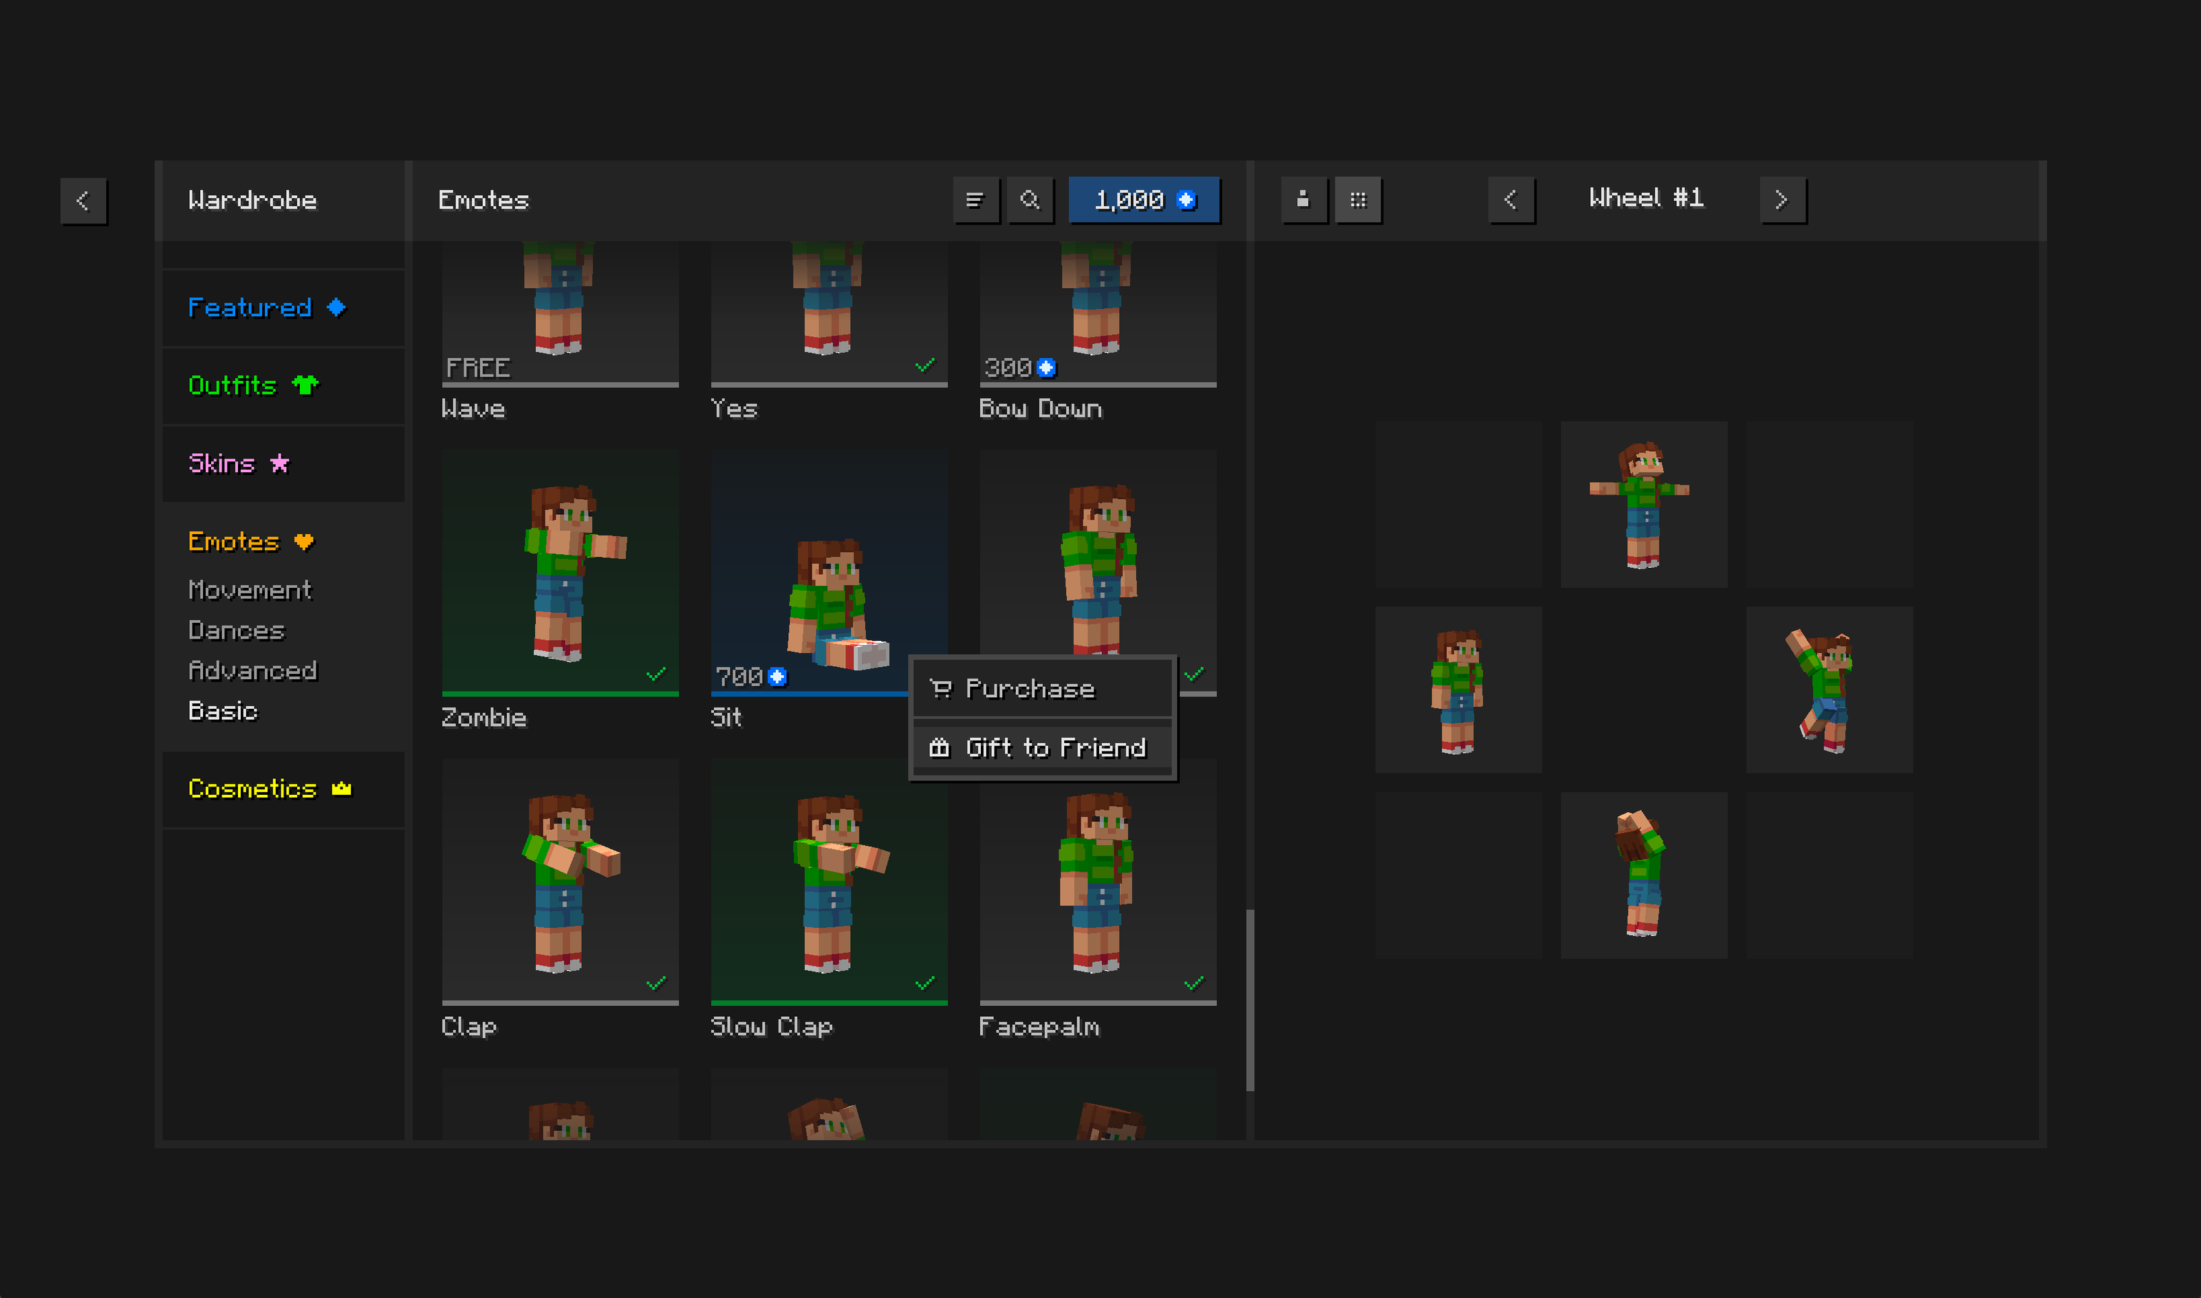The width and height of the screenshot is (2201, 1298).
Task: Toggle the Slow Clap emote selection
Action: pyautogui.click(x=828, y=881)
